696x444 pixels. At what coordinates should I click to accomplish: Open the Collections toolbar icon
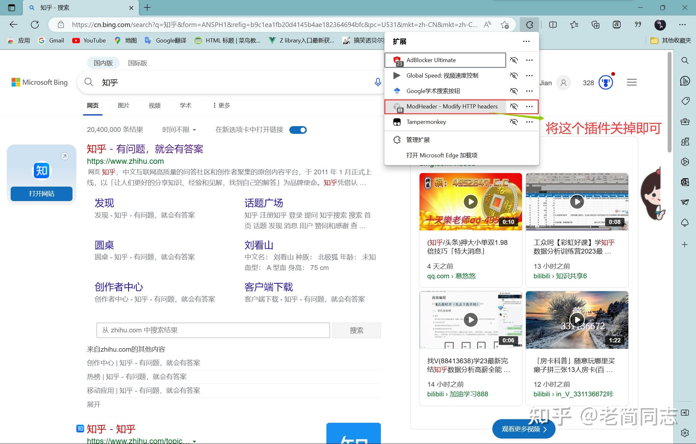pyautogui.click(x=595, y=25)
